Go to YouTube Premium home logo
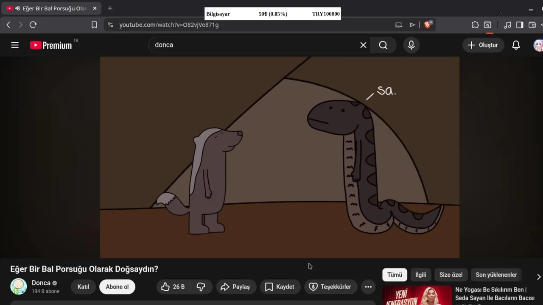The image size is (543, 305). 51,45
